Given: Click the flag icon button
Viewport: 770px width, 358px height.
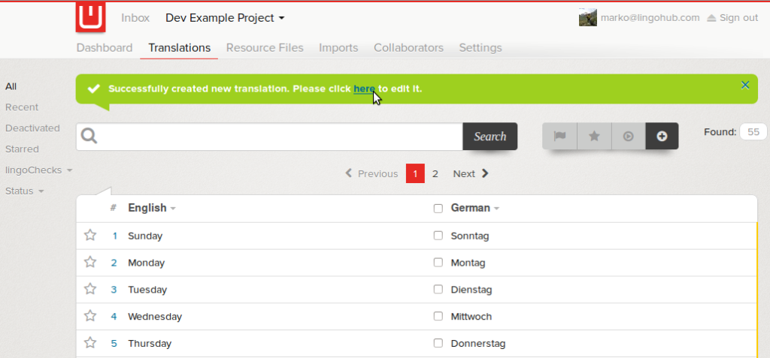Looking at the screenshot, I should (559, 136).
